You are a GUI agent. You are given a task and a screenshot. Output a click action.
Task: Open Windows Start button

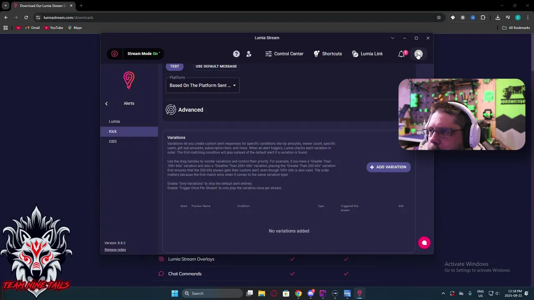(x=175, y=293)
